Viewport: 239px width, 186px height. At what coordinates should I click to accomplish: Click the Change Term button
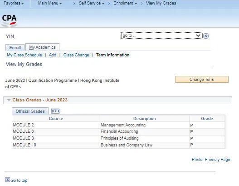click(202, 79)
